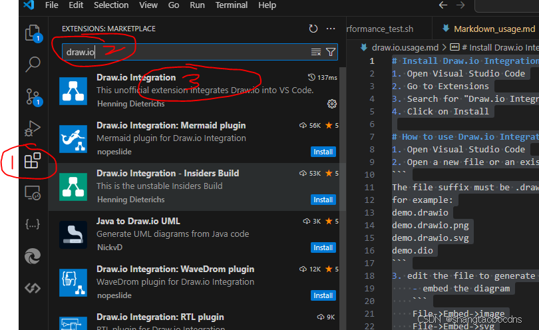Click nopeslide publisher under Mermaid plugin
The height and width of the screenshot is (330, 539).
pyautogui.click(x=114, y=152)
